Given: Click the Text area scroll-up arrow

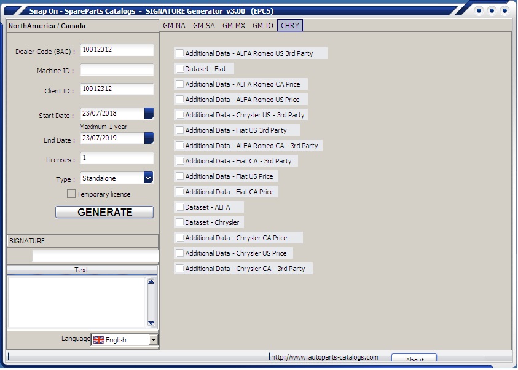Looking at the screenshot, I should [151, 281].
